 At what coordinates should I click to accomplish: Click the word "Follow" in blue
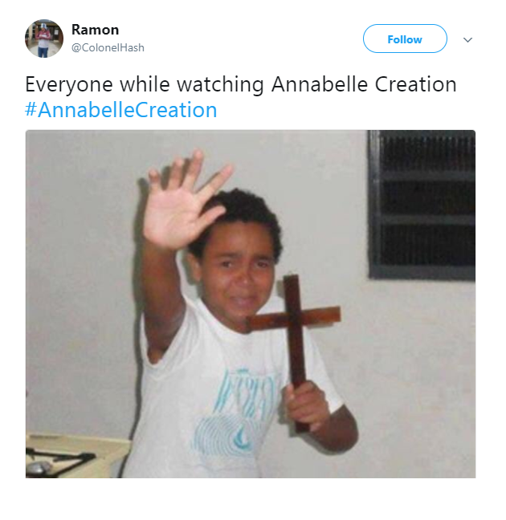point(405,39)
